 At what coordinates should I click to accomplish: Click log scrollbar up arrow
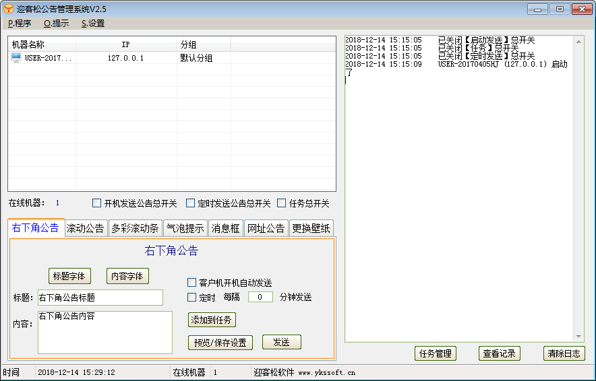click(578, 42)
